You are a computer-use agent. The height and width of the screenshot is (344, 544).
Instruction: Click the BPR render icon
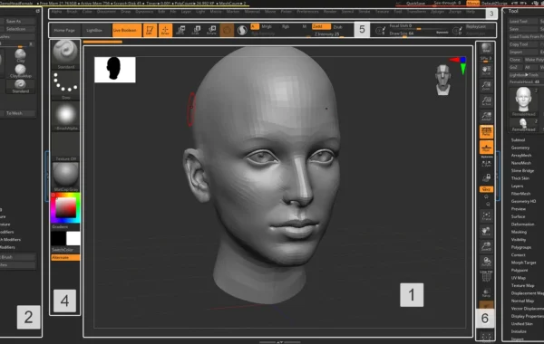pos(486,49)
